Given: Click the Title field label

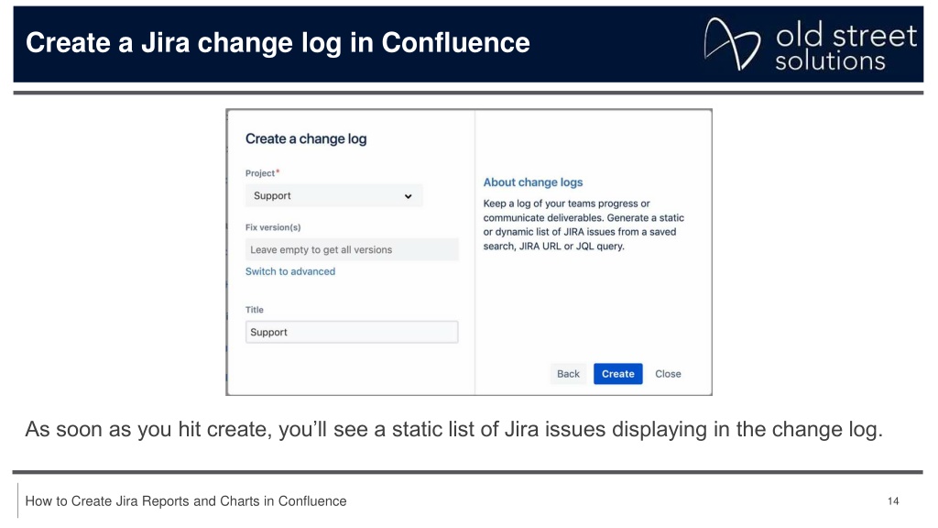Looking at the screenshot, I should coord(255,310).
